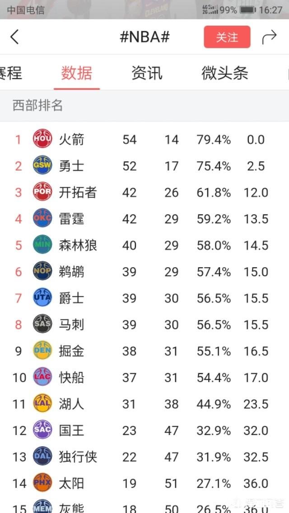Tap the share arrow at top right
Image resolution: width=289 pixels, height=513 pixels.
tap(270, 37)
